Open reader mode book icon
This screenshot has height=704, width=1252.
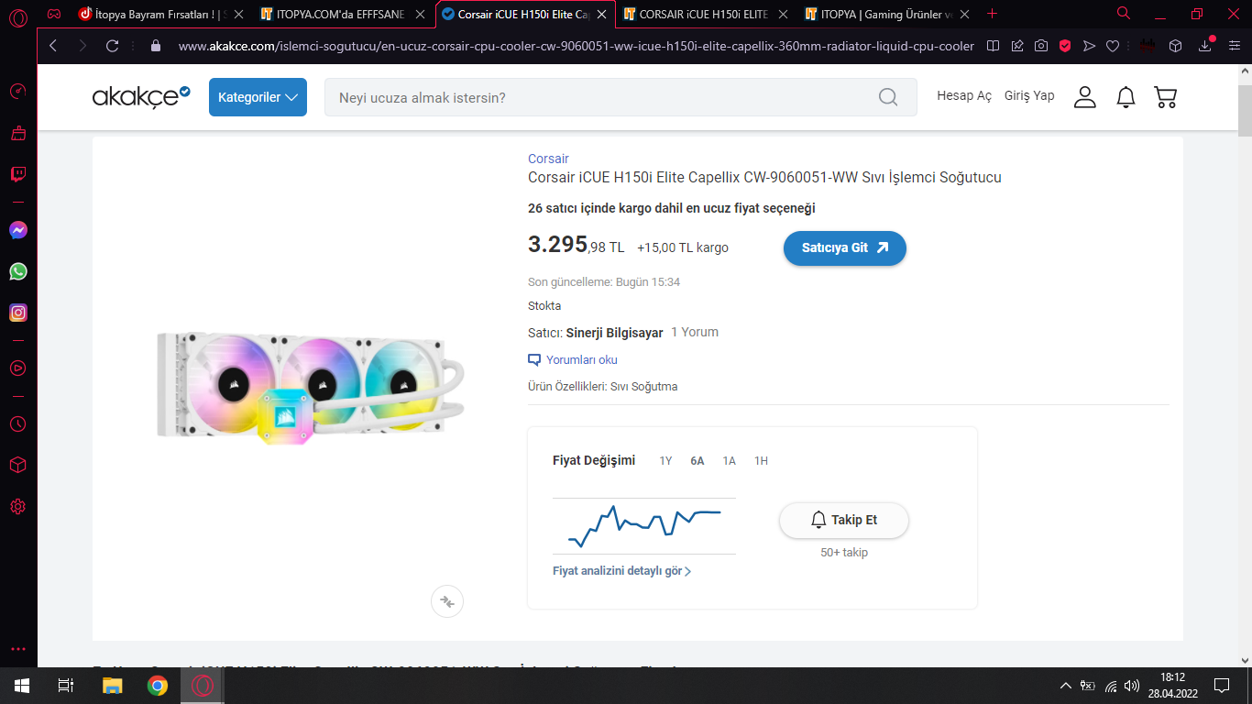pyautogui.click(x=993, y=46)
